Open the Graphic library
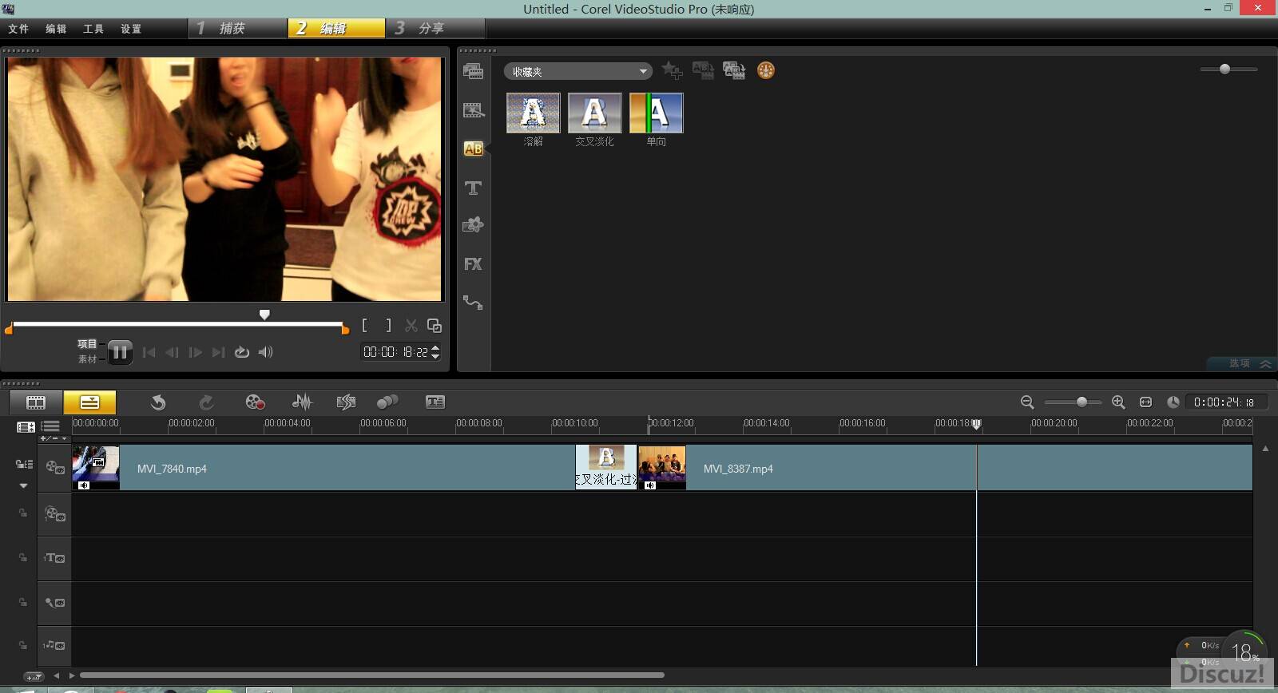This screenshot has width=1278, height=693. [473, 225]
